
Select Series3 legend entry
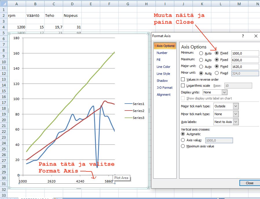tap(138, 118)
